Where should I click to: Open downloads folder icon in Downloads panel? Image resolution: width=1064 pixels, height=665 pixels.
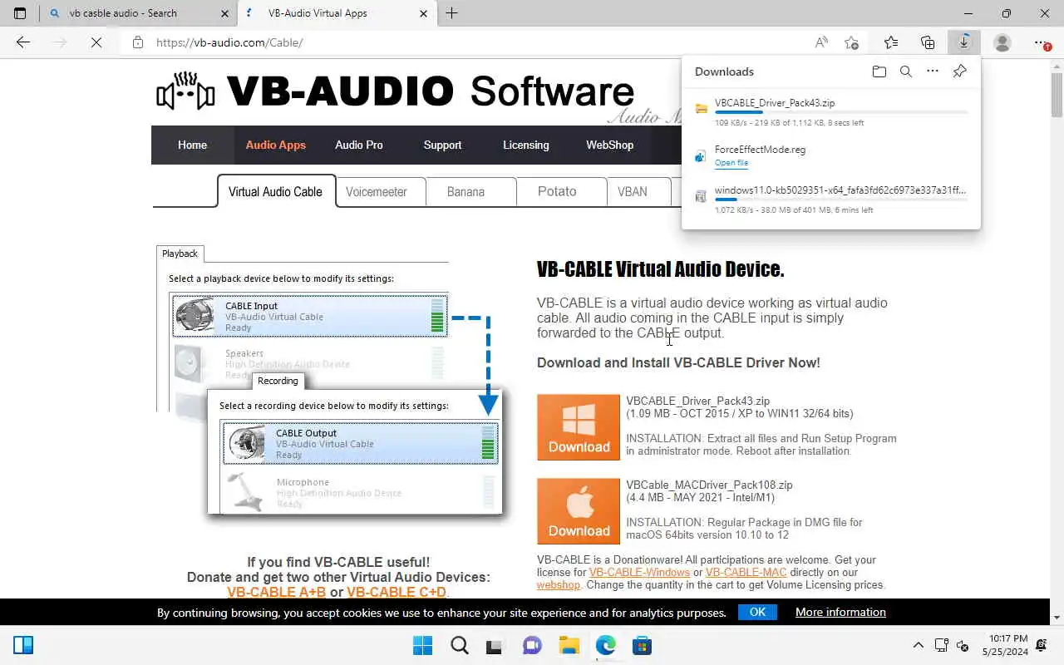[879, 71]
